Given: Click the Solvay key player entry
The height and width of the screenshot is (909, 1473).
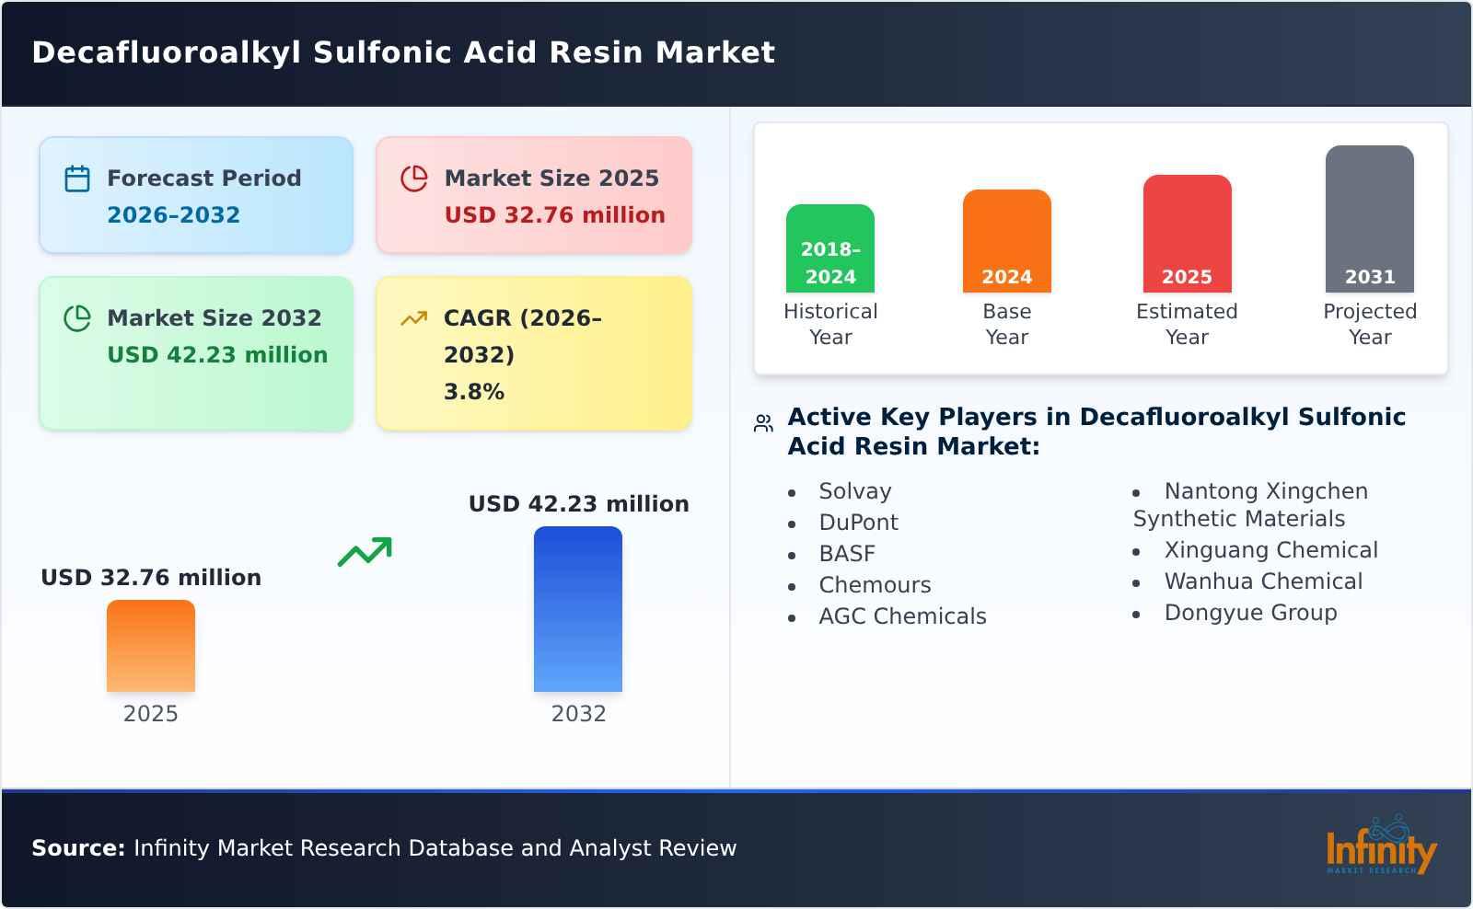Looking at the screenshot, I should (854, 491).
